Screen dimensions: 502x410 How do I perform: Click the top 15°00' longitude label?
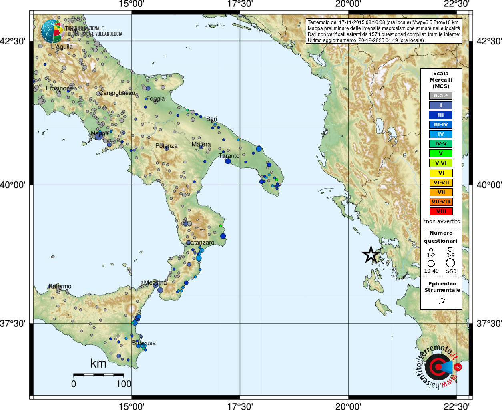131,4
